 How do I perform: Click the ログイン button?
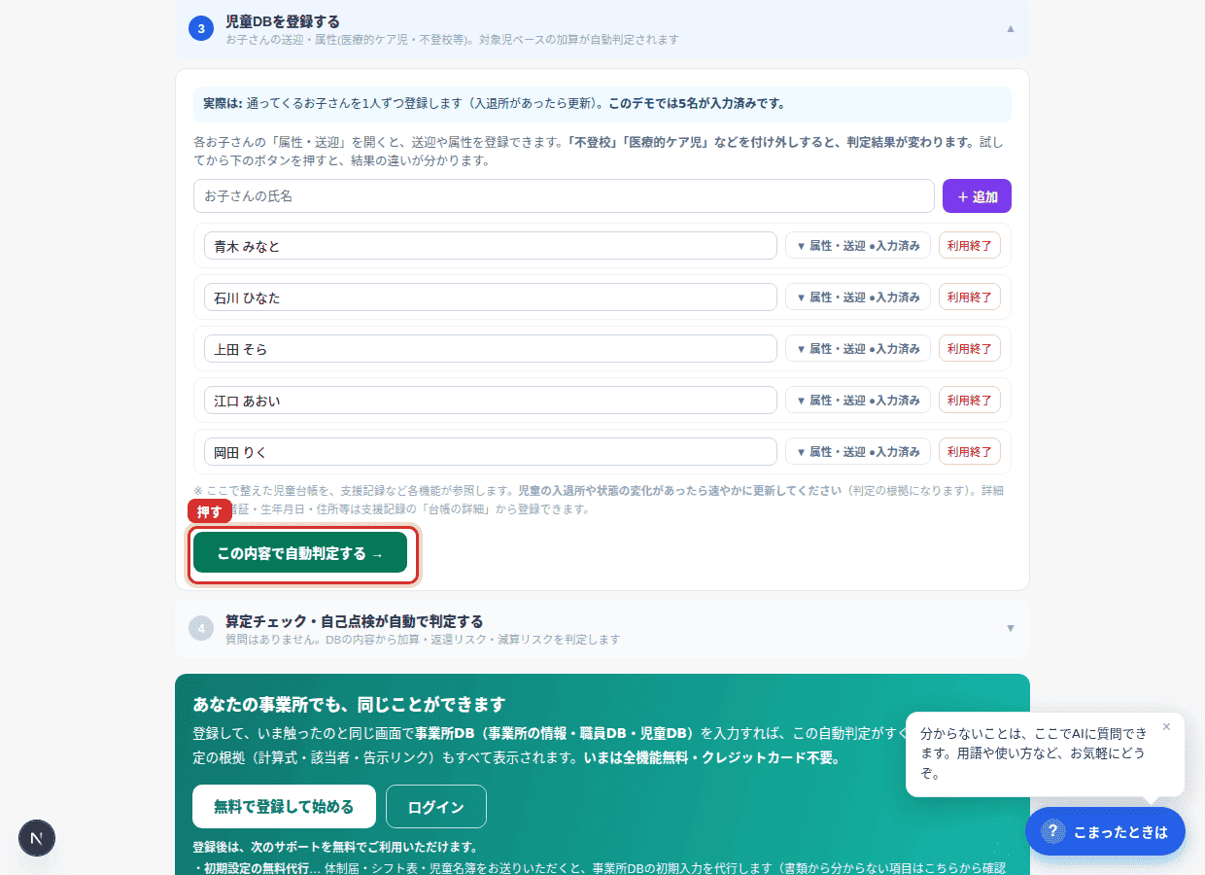tap(436, 806)
